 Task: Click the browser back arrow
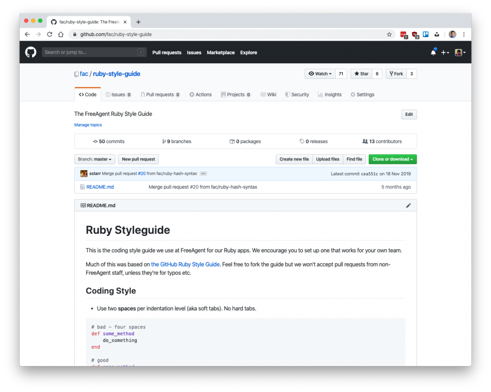27,35
